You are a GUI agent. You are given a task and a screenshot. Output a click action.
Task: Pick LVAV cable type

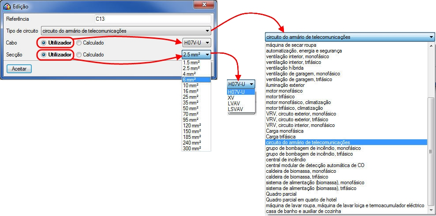[241, 104]
